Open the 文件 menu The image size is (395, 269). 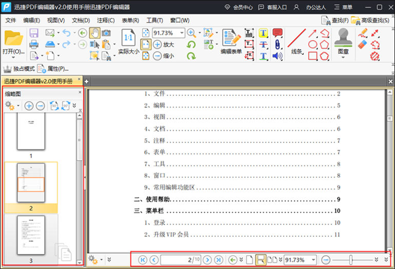tap(11, 20)
